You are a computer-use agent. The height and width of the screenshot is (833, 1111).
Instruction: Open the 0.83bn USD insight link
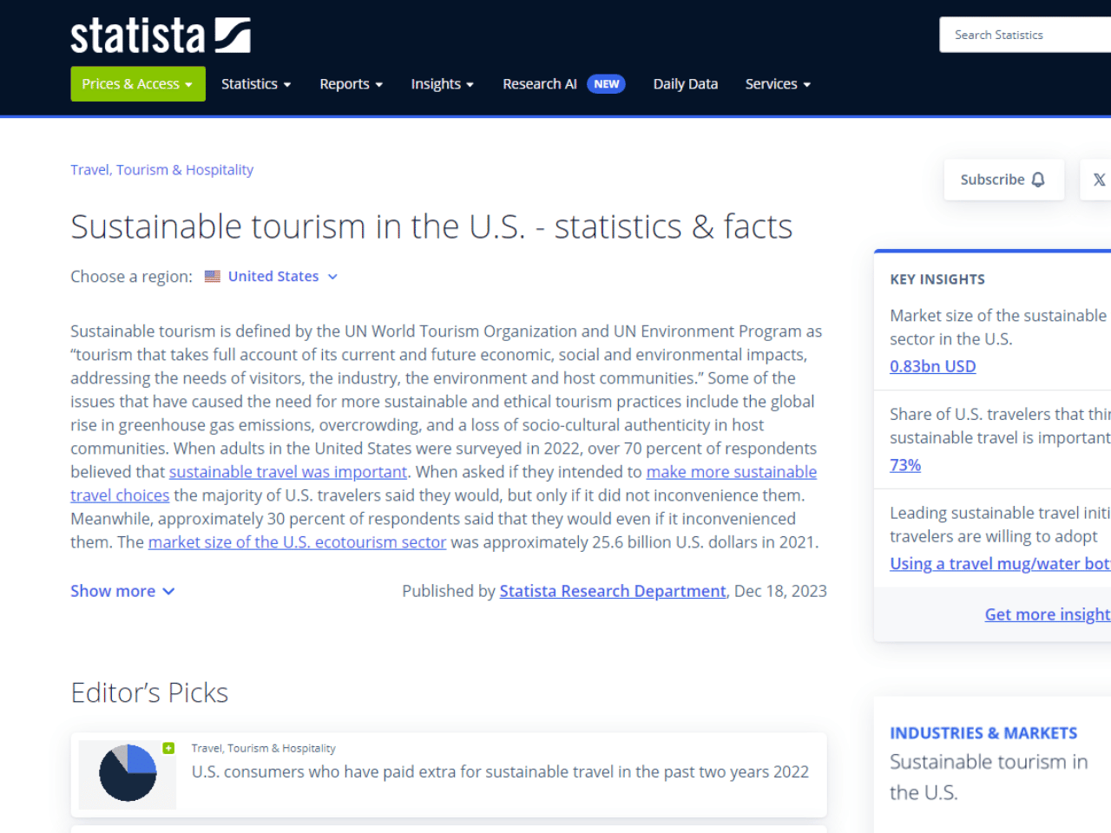click(x=932, y=366)
